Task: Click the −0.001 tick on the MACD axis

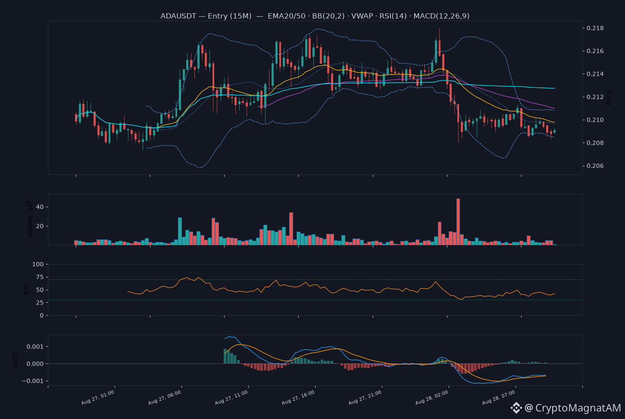Action: 33,381
